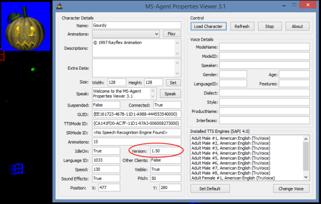Image resolution: width=321 pixels, height=204 pixels.
Task: Click the Load Character button
Action: click(209, 26)
